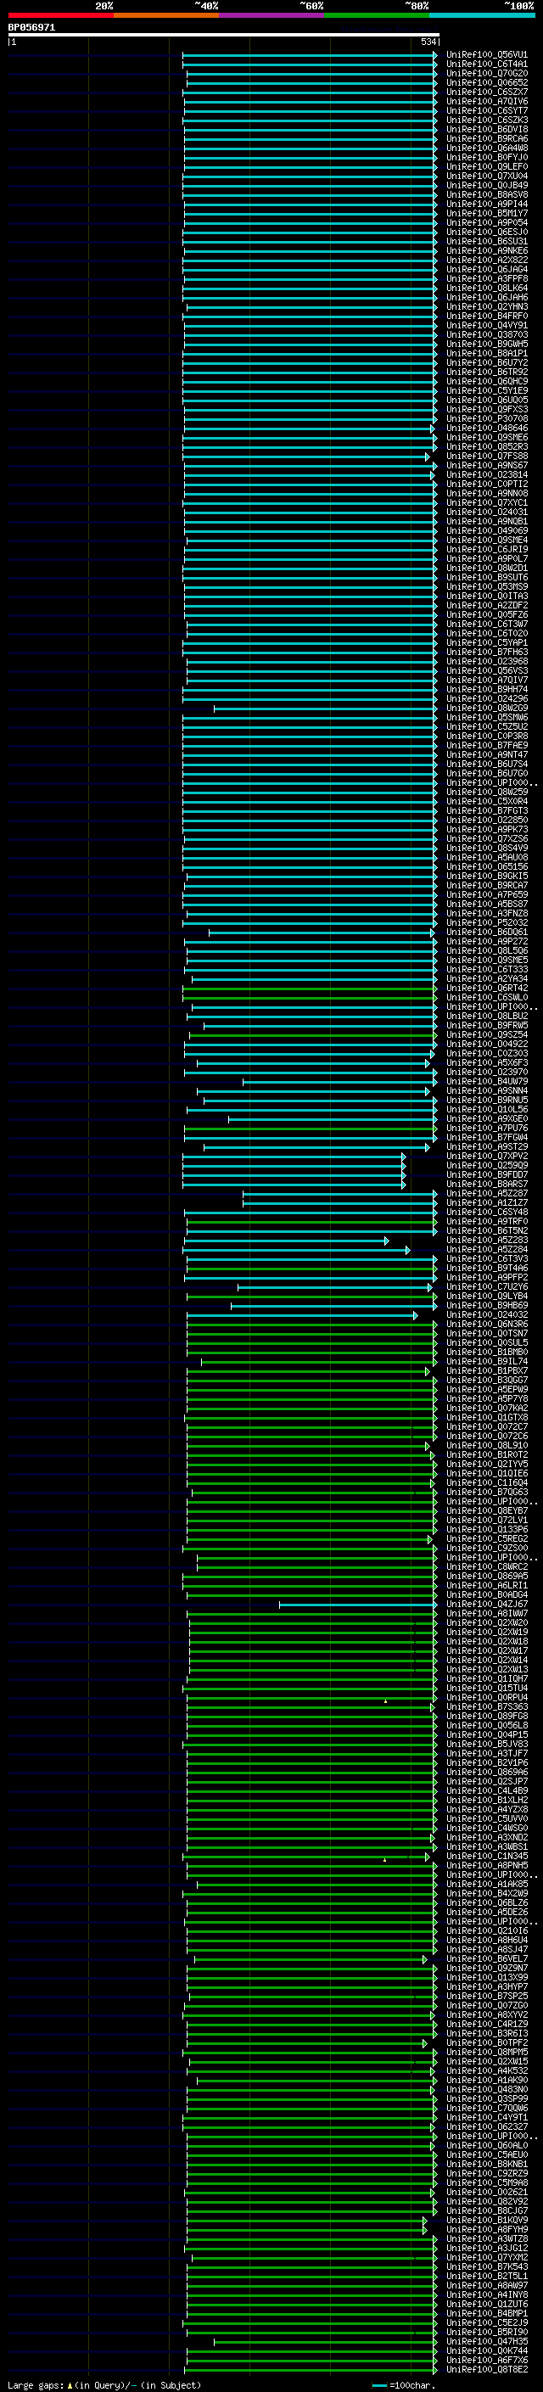Open hit UniRef100_C6T4A1

coord(486,64)
